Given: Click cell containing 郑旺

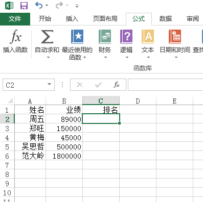Looking at the screenshot, I should click(x=30, y=128).
